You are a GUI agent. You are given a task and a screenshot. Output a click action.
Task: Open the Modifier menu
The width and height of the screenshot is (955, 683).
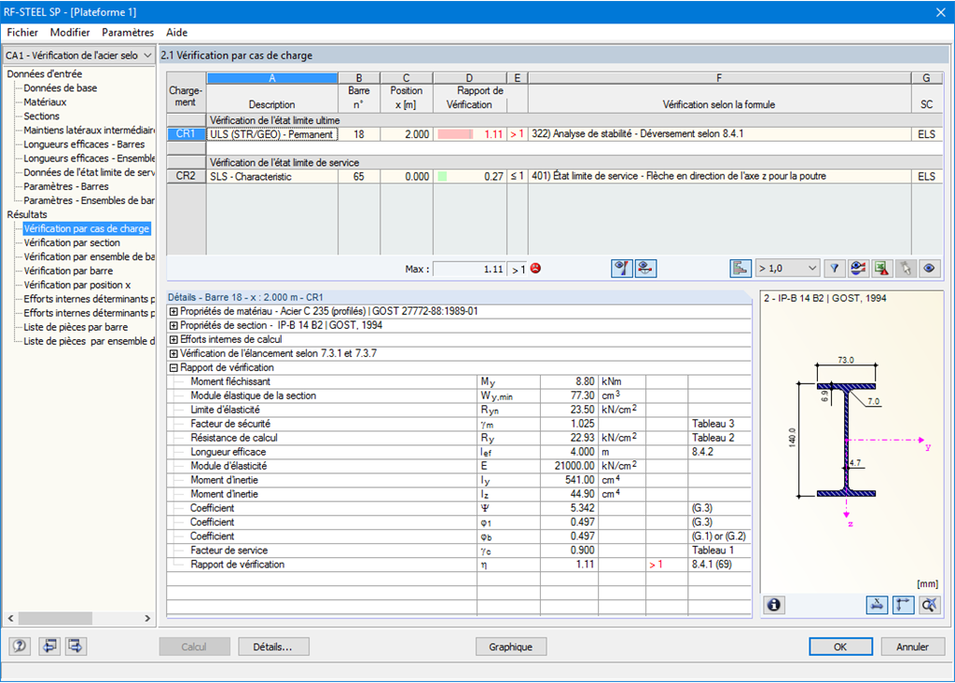pyautogui.click(x=70, y=33)
